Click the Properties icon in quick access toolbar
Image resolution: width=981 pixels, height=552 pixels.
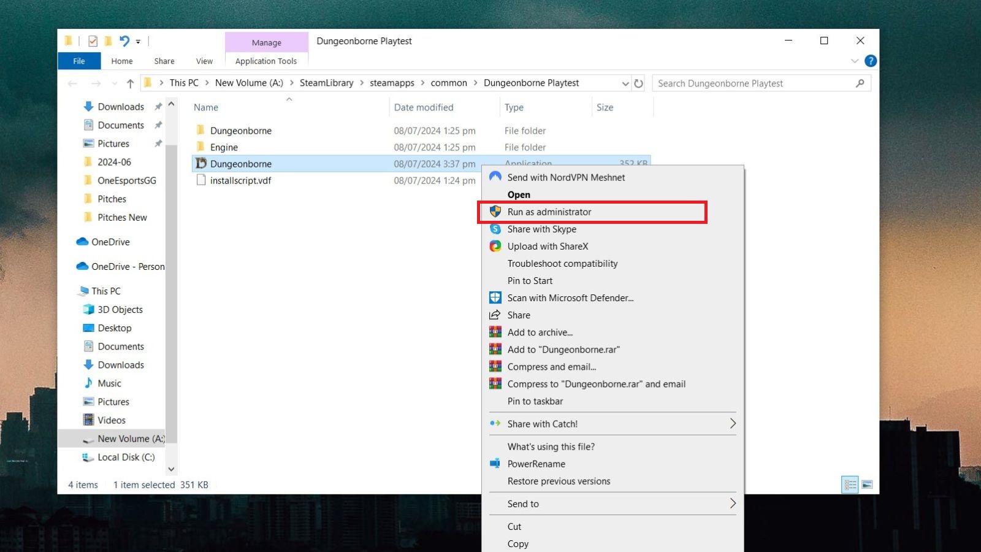click(93, 40)
